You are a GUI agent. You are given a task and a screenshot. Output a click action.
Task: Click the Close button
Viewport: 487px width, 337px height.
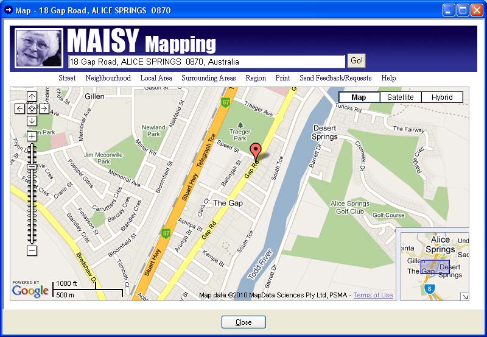click(243, 322)
